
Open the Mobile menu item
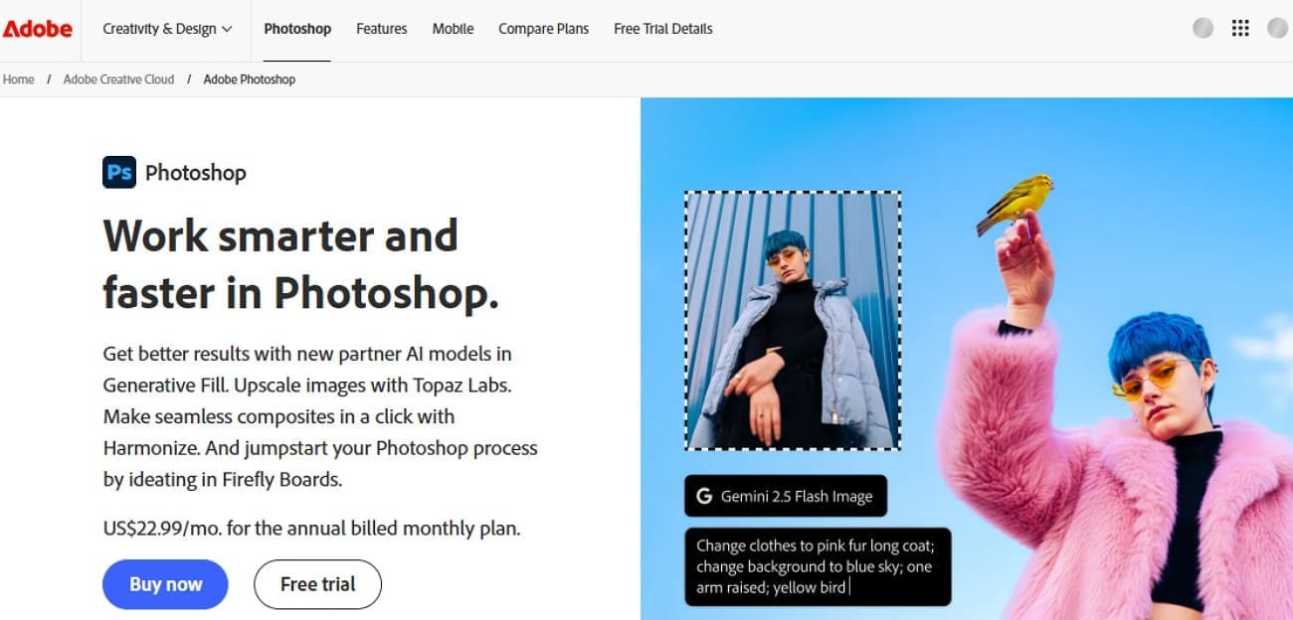pos(453,29)
